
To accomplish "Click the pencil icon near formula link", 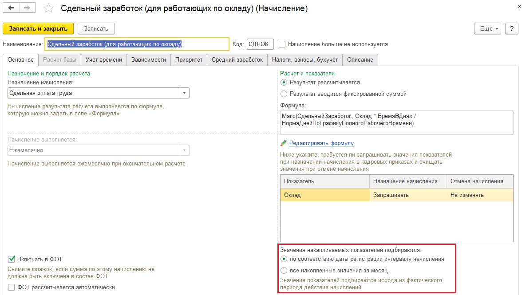I will [284, 143].
